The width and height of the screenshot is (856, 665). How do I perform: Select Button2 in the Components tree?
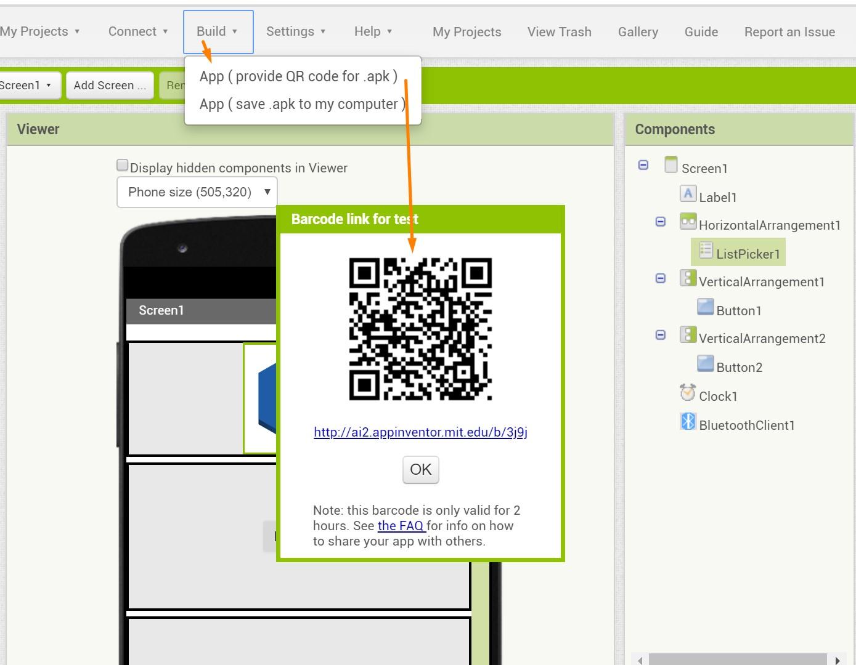point(739,368)
